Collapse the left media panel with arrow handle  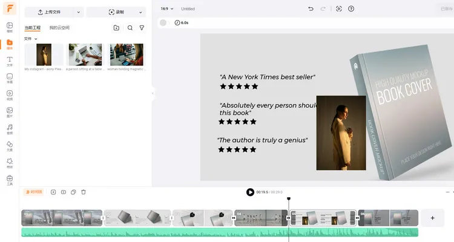153,93
